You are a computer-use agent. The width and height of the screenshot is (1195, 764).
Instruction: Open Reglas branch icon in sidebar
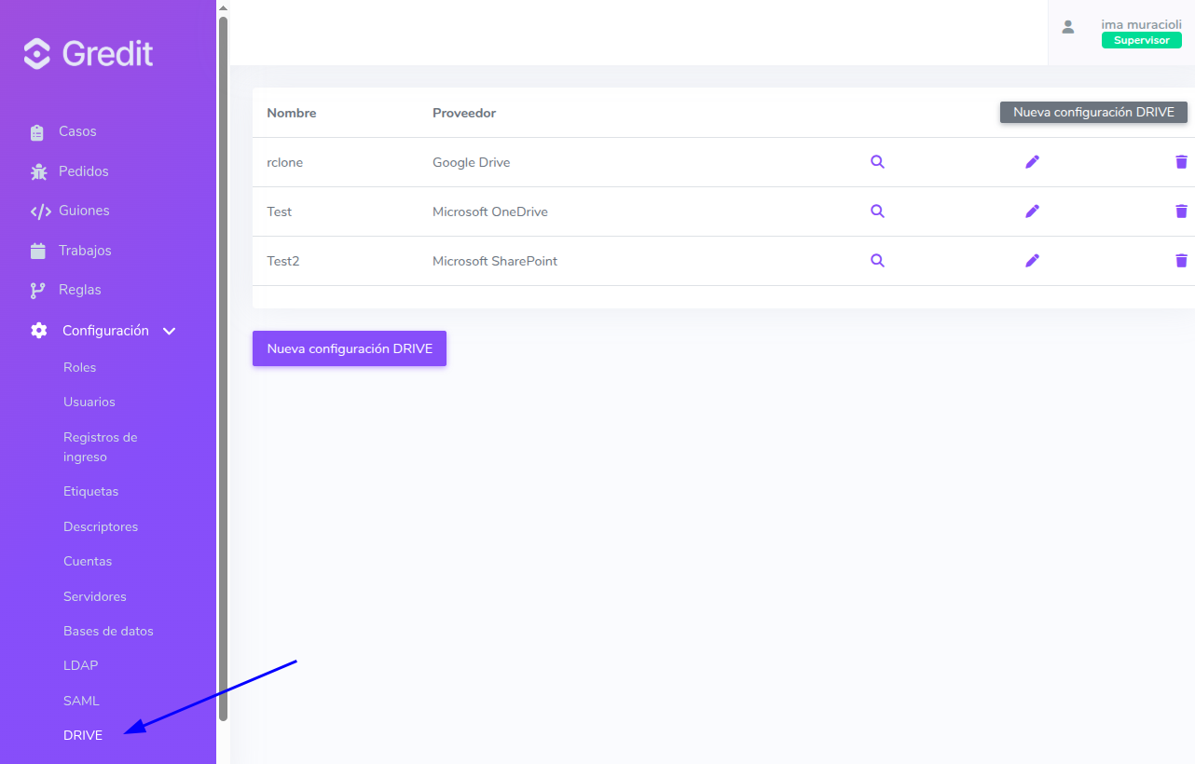click(x=37, y=291)
